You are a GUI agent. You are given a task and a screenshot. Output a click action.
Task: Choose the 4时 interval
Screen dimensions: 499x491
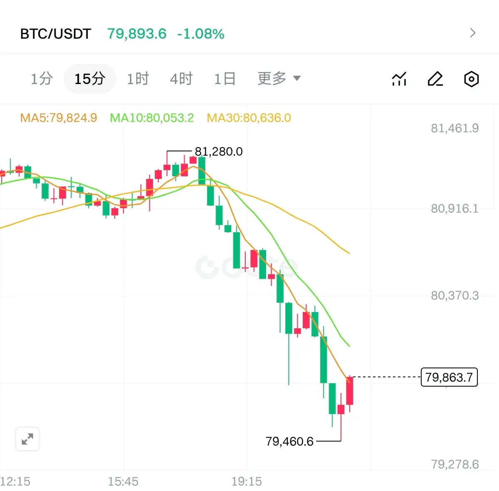coord(181,78)
